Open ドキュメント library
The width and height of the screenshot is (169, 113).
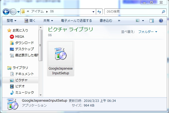pos(25,74)
